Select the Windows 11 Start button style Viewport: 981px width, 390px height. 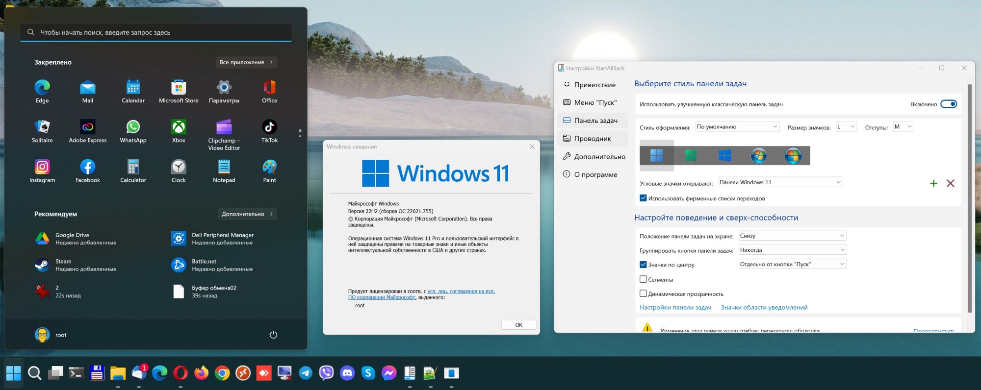pyautogui.click(x=656, y=156)
